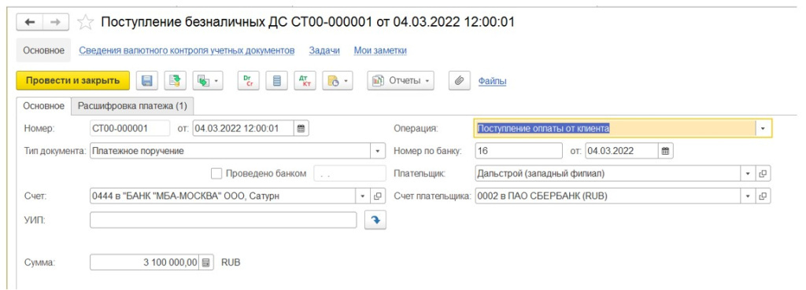The image size is (806, 290).
Task: Select the inner Основное tab
Action: pos(44,106)
